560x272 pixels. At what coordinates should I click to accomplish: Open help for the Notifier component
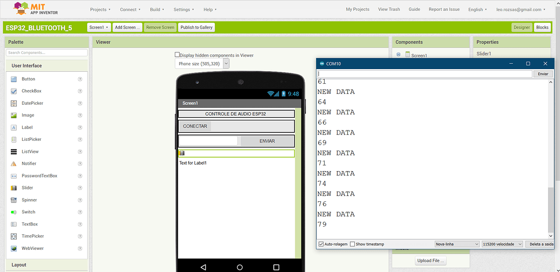click(x=80, y=164)
